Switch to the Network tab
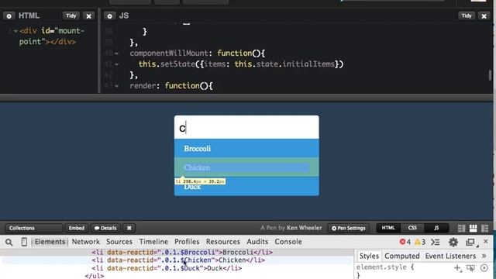Viewport: 496px width, 279px height. (x=86, y=242)
